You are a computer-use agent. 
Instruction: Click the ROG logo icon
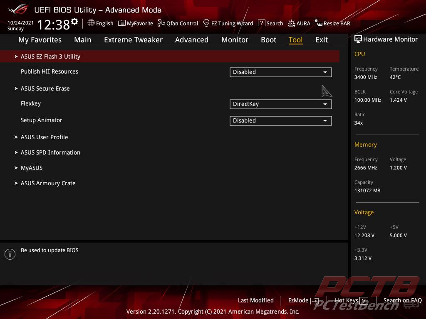[18, 9]
